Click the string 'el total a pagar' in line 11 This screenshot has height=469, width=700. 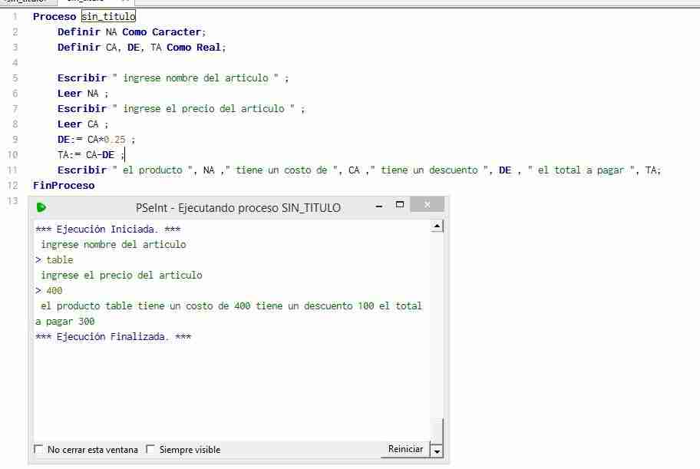click(580, 170)
